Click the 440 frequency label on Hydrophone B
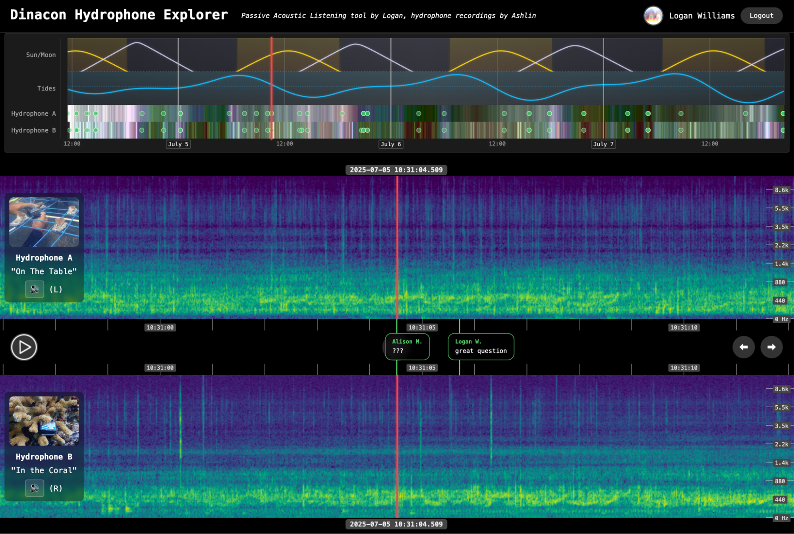Screen dimensions: 794x534 click(780, 500)
